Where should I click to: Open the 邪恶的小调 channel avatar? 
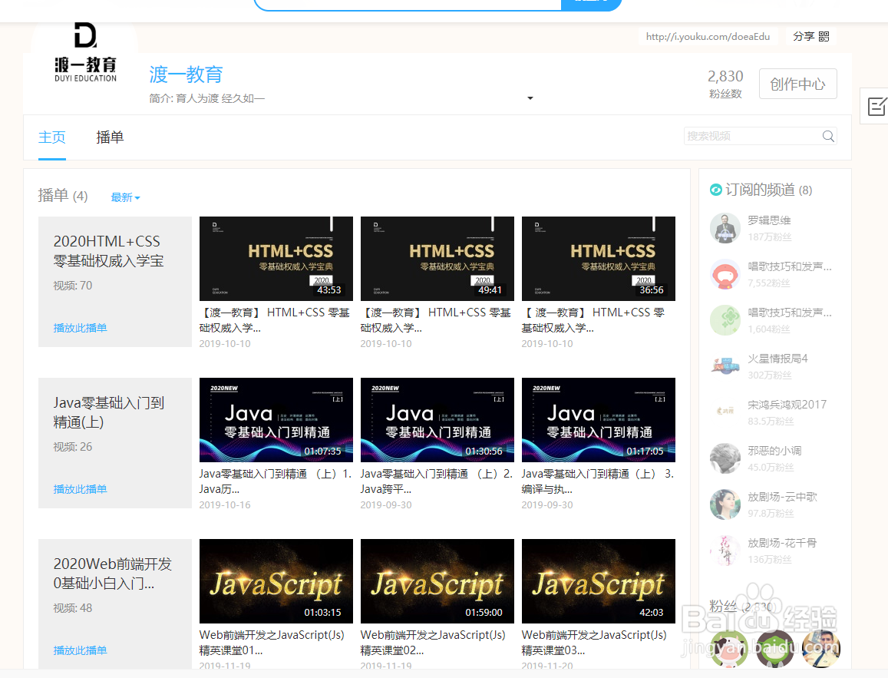[725, 458]
